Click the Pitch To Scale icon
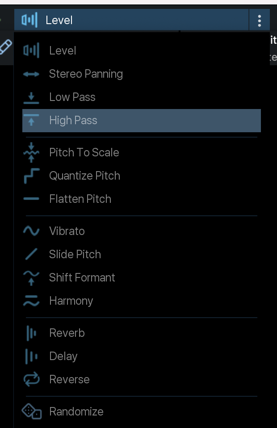 coord(31,152)
